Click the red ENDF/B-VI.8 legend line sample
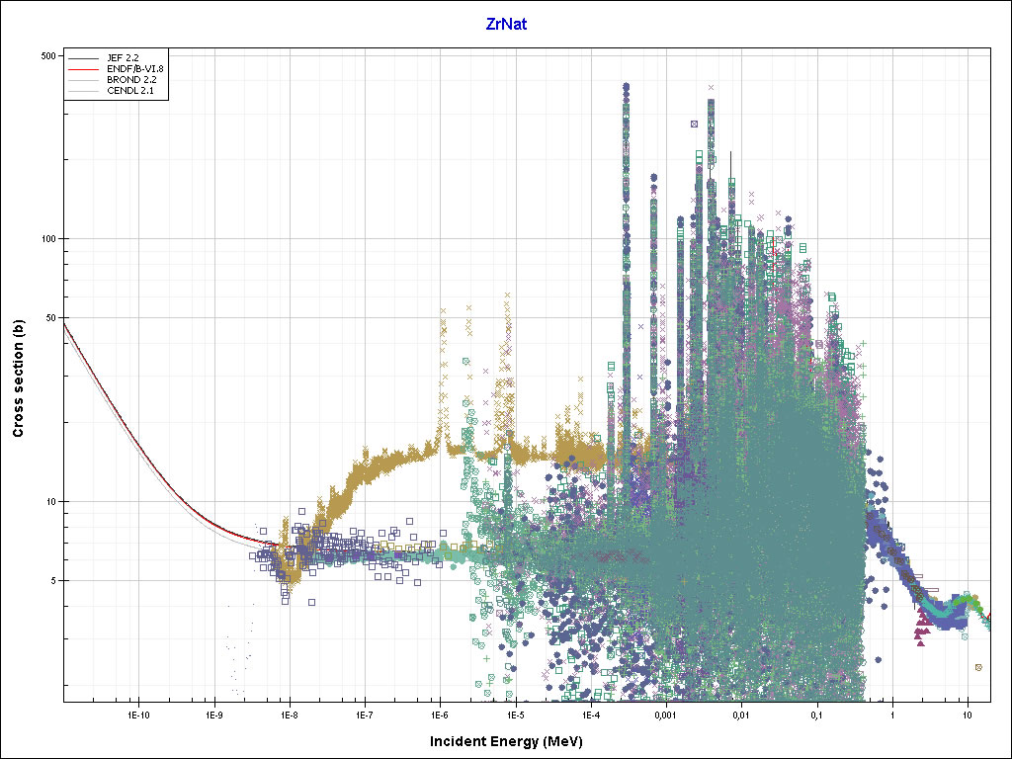Screen dimensions: 1012x759 pos(84,69)
